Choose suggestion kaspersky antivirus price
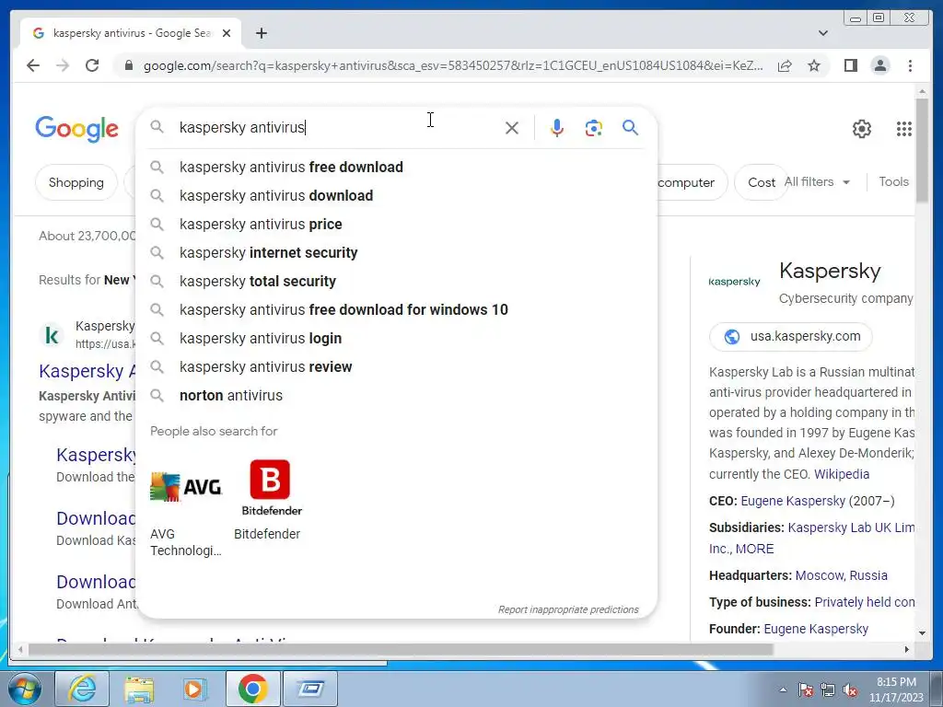The height and width of the screenshot is (707, 943). [x=397, y=225]
